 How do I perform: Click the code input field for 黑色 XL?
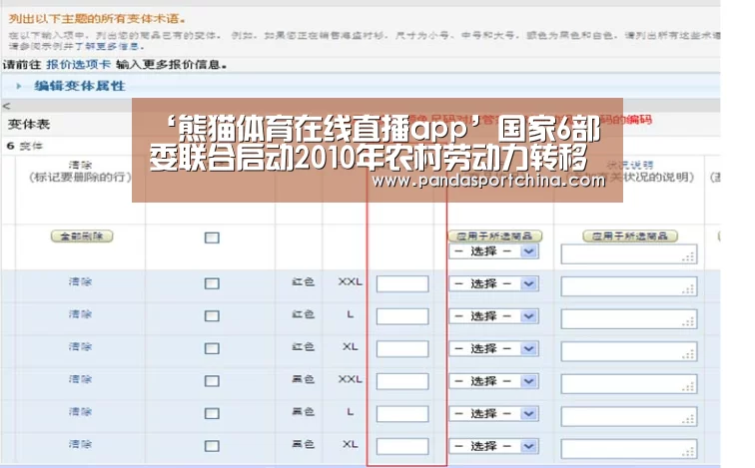point(402,446)
